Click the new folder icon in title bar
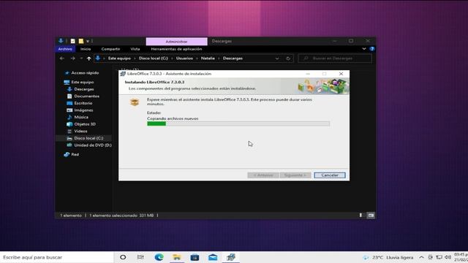The width and height of the screenshot is (468, 263). pyautogui.click(x=81, y=41)
